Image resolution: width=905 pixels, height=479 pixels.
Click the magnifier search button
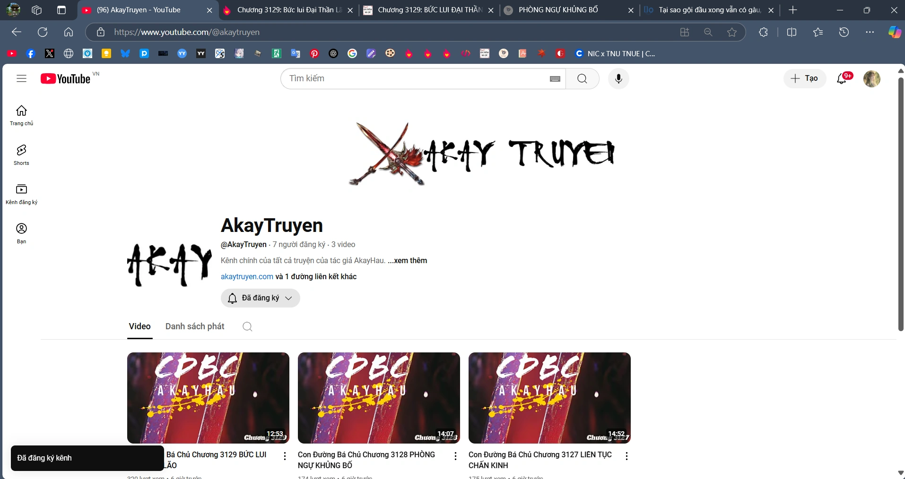[582, 79]
